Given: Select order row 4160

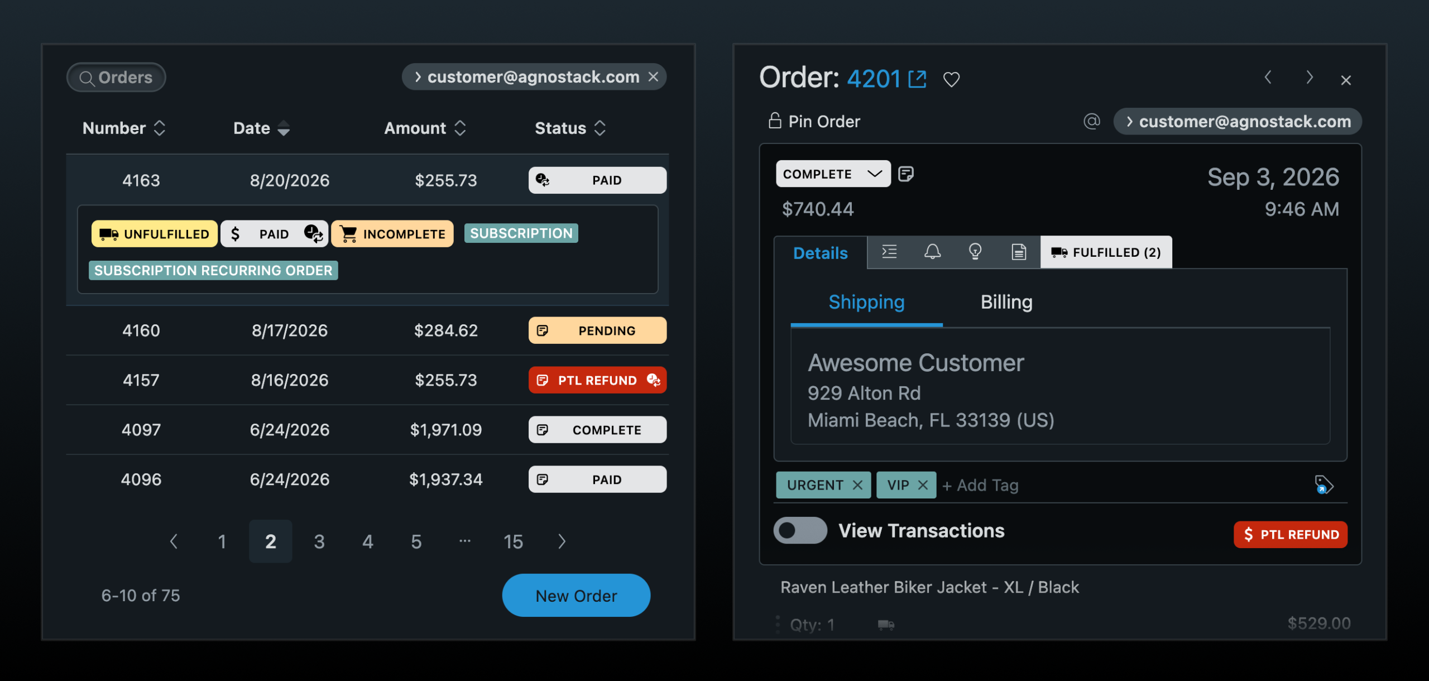Looking at the screenshot, I should [x=367, y=330].
